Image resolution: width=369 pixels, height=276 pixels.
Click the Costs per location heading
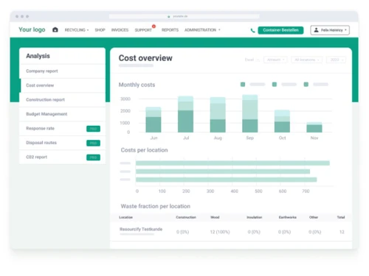[144, 150]
